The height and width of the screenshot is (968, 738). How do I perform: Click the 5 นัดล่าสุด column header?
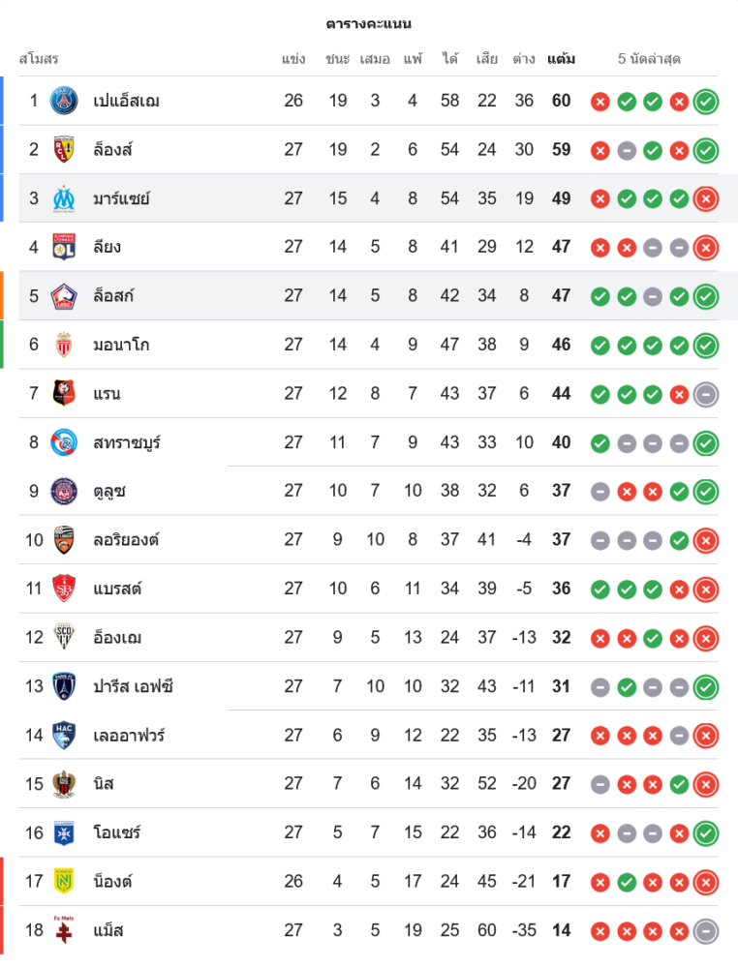(x=649, y=59)
